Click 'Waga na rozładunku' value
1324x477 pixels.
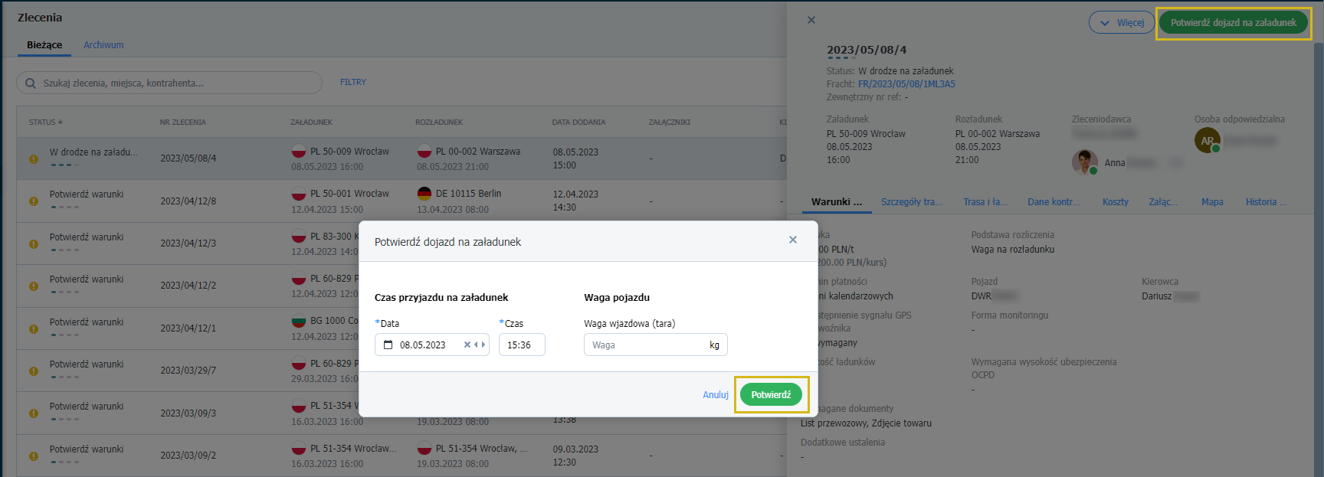[1013, 250]
